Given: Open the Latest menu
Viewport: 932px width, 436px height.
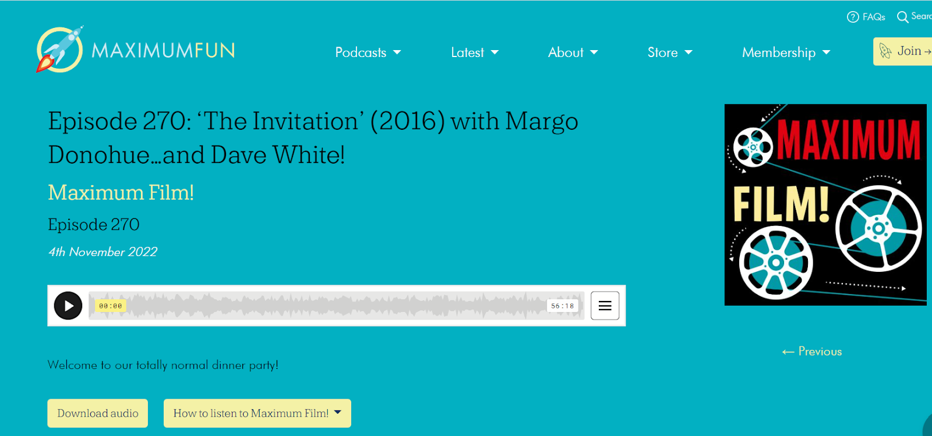Looking at the screenshot, I should 475,52.
